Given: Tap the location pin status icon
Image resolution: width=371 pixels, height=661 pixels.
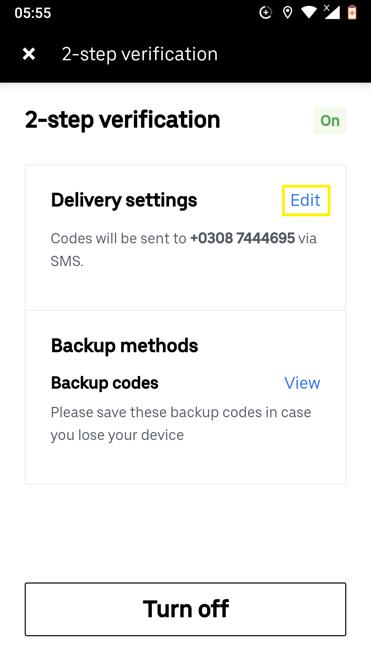Looking at the screenshot, I should pos(288,13).
